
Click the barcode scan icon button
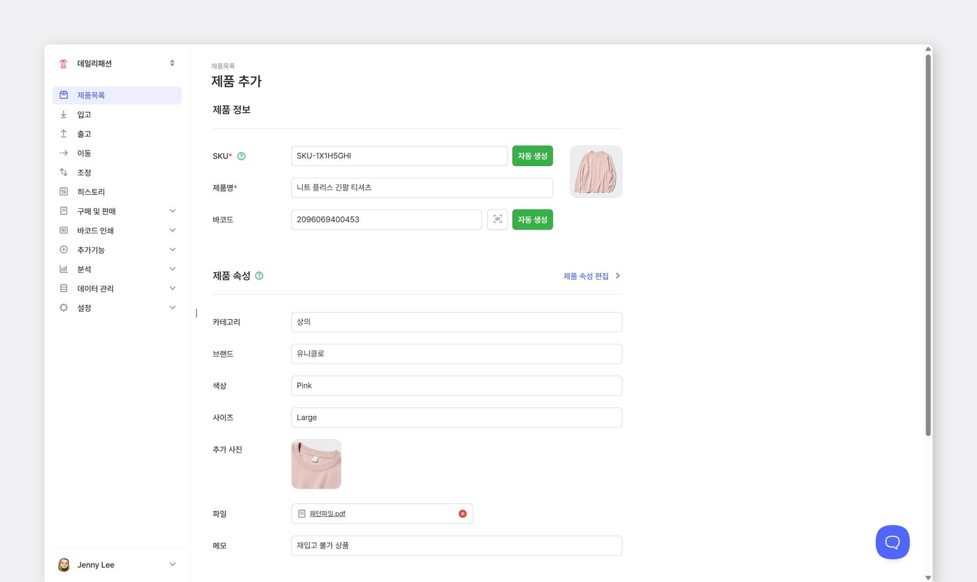pyautogui.click(x=498, y=219)
